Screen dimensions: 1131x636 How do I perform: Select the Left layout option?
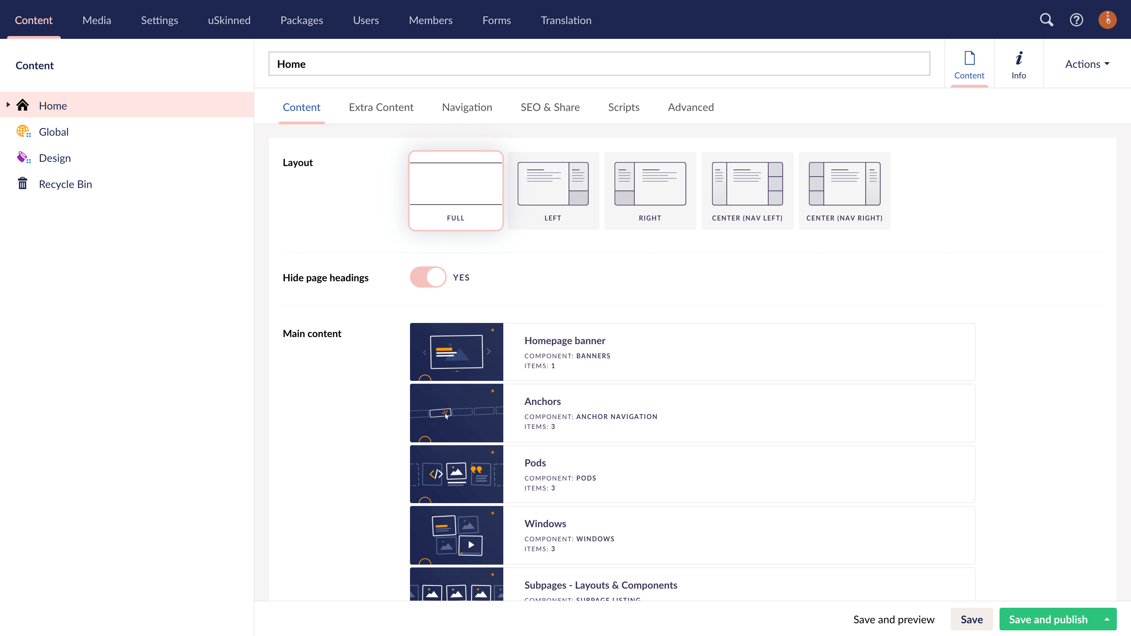coord(553,190)
